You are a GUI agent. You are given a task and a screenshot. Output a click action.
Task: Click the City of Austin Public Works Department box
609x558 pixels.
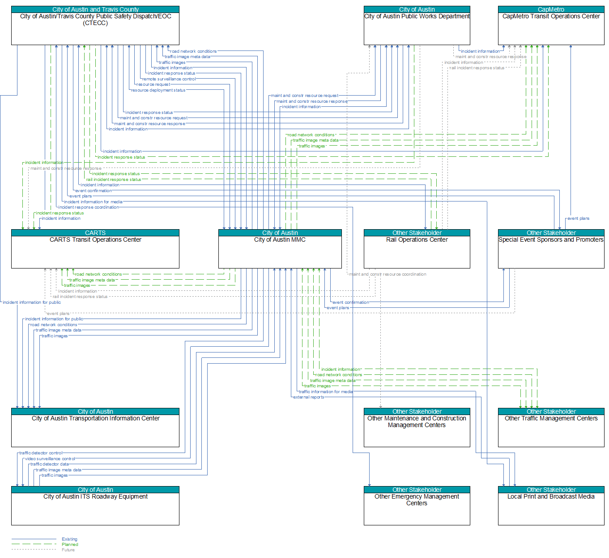tap(417, 25)
